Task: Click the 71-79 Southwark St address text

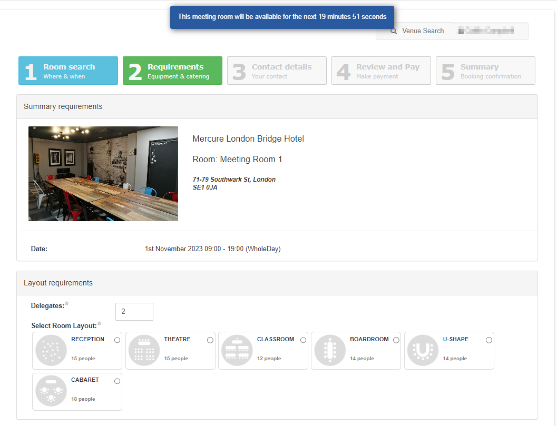Action: [x=234, y=183]
